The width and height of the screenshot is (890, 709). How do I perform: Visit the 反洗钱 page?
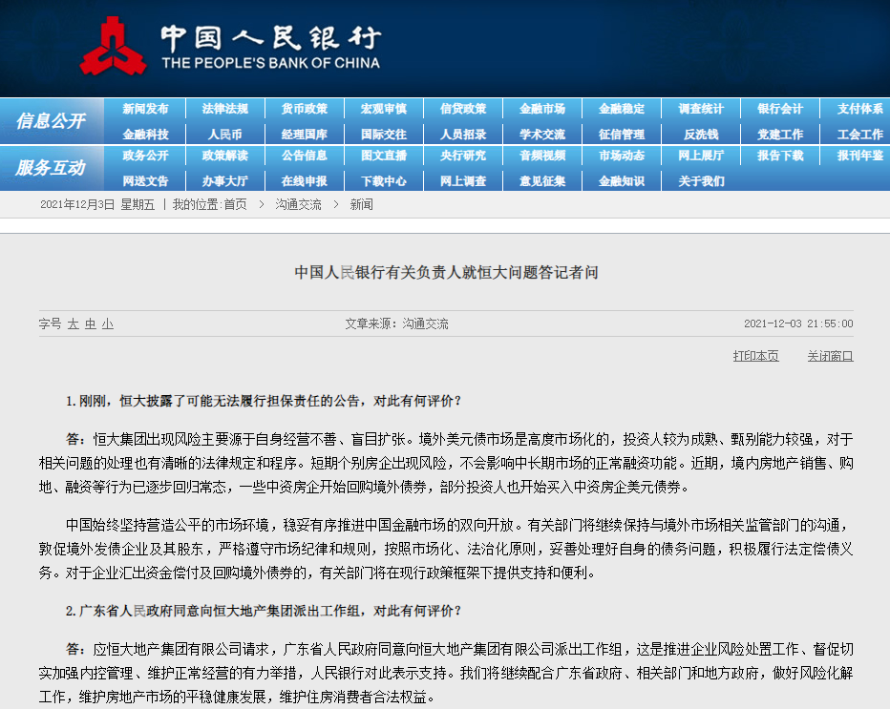pyautogui.click(x=701, y=135)
